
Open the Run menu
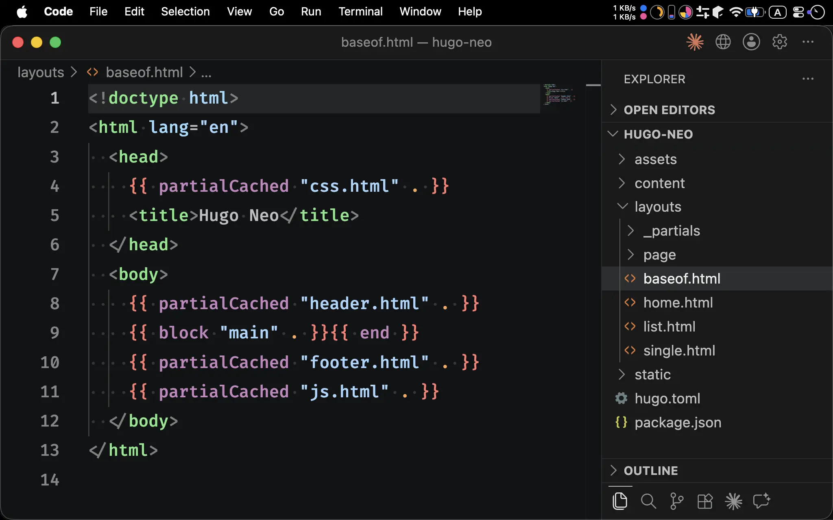(x=311, y=11)
